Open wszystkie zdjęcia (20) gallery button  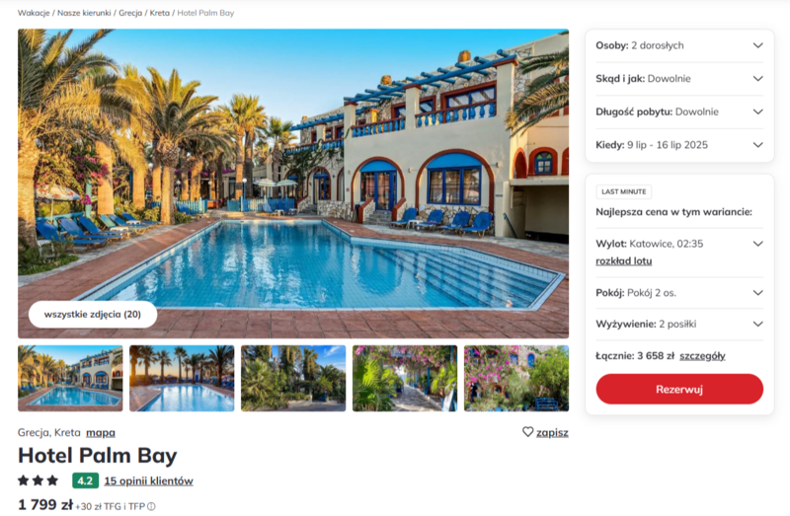tap(93, 314)
